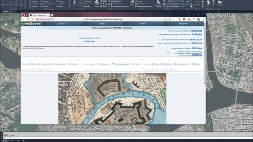Open the ПоСлою linetype dropdown
Viewport: 253px width, 142px height.
175,6
